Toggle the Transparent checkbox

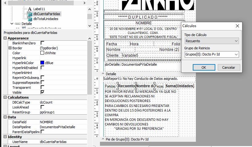[x=42, y=87]
